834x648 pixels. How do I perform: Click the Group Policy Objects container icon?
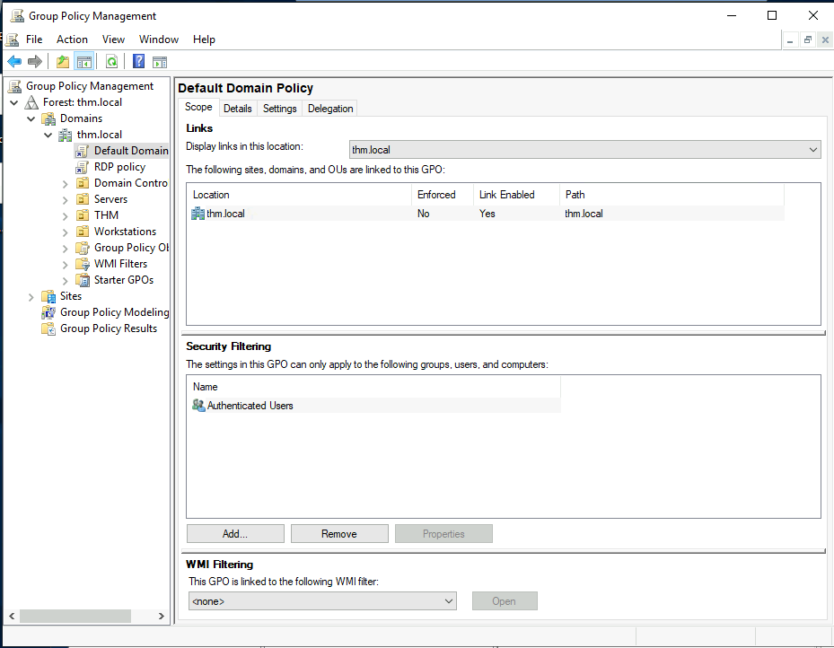point(83,248)
